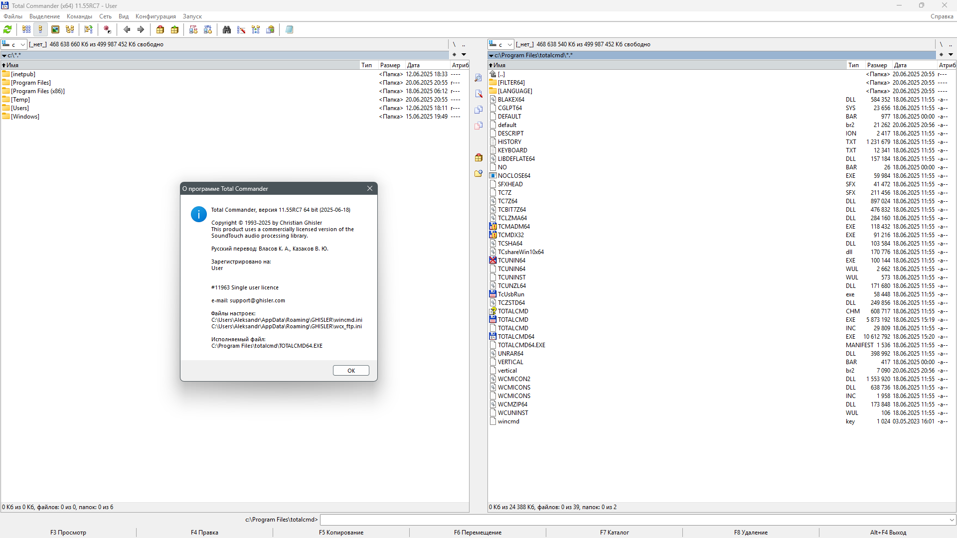The height and width of the screenshot is (538, 957).
Task: Enable thumbnail view with picture icon
Action: coord(55,30)
